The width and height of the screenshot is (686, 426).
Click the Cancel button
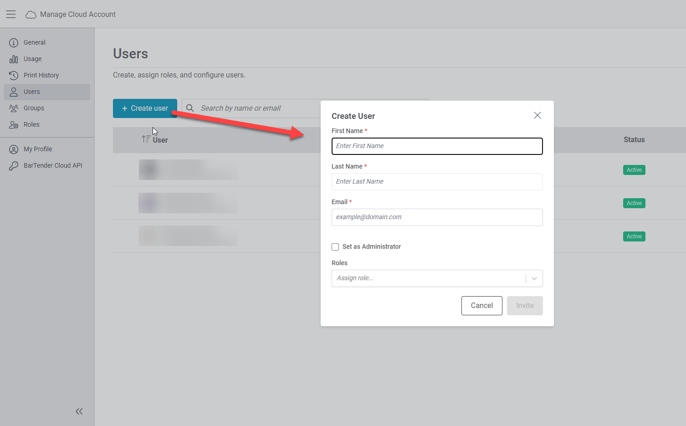click(482, 306)
